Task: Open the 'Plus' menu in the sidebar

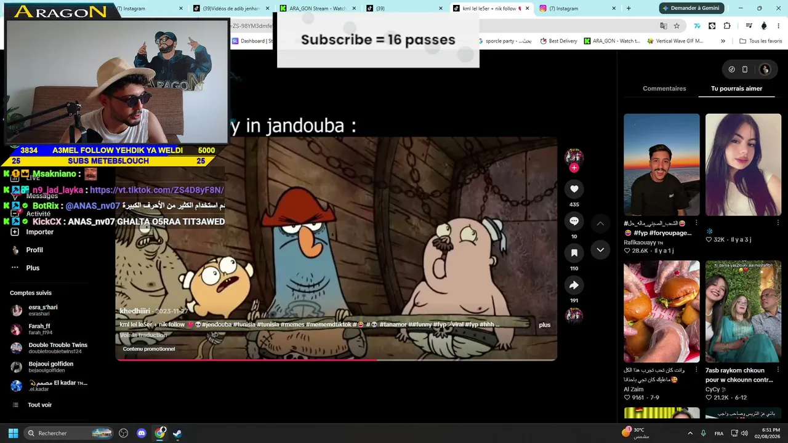Action: 33,268
